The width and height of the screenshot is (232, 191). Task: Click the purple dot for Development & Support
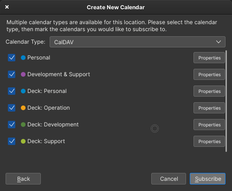(23, 74)
